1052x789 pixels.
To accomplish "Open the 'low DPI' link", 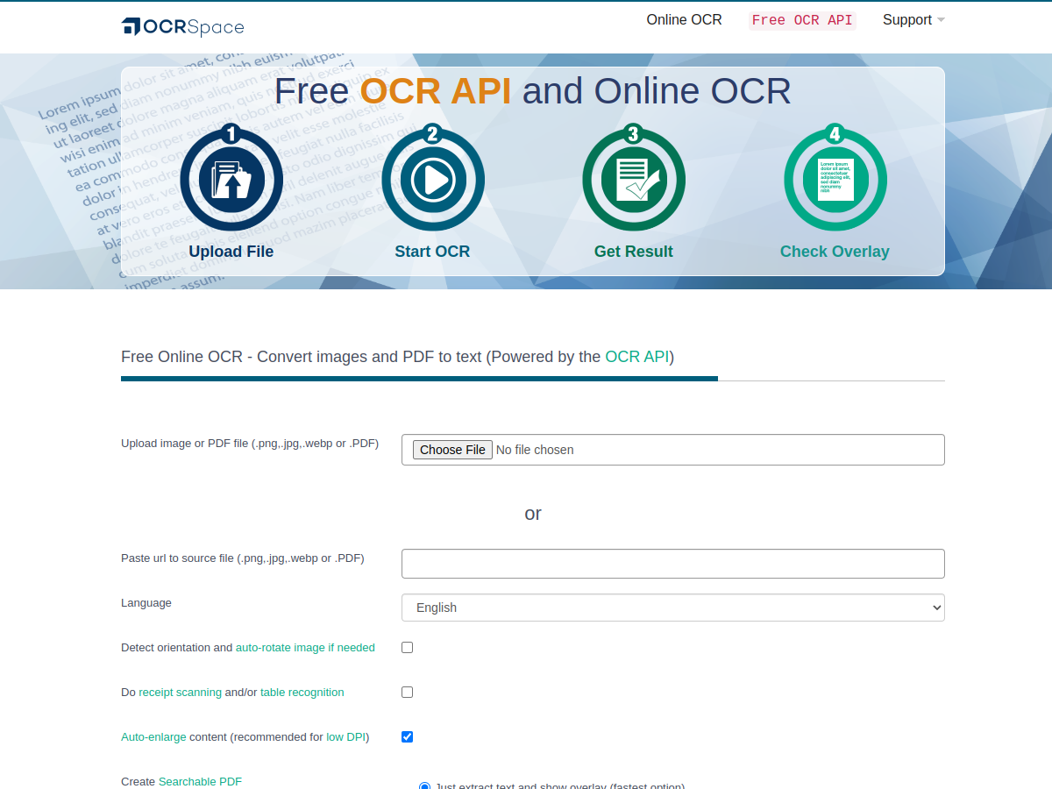I will click(346, 737).
